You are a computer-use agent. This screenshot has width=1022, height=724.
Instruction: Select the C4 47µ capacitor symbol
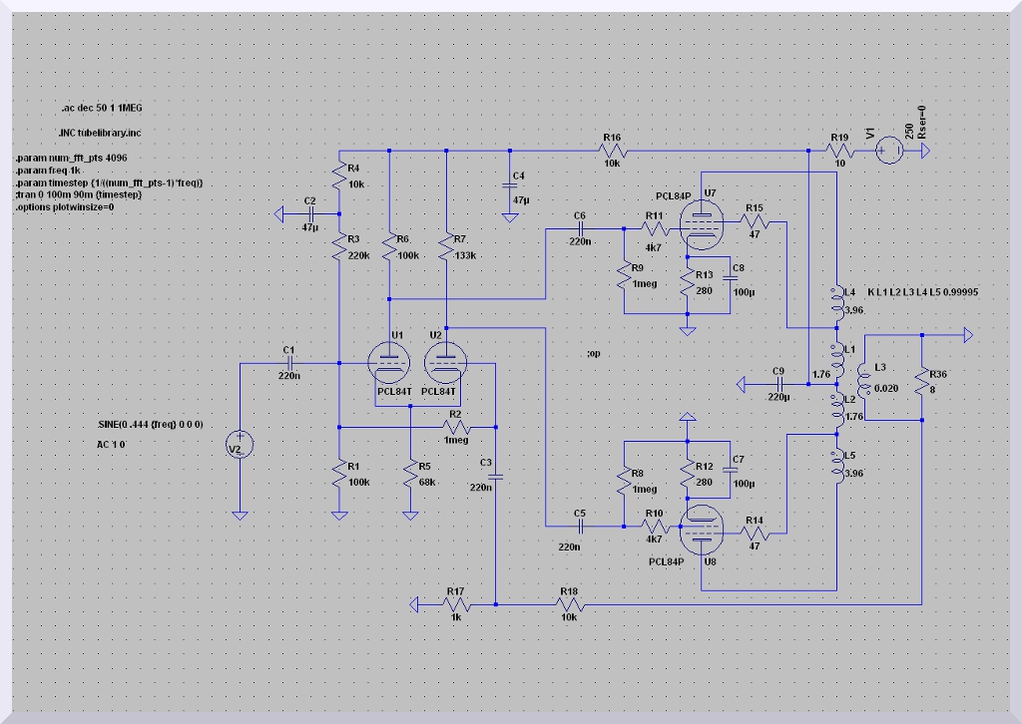[x=510, y=189]
